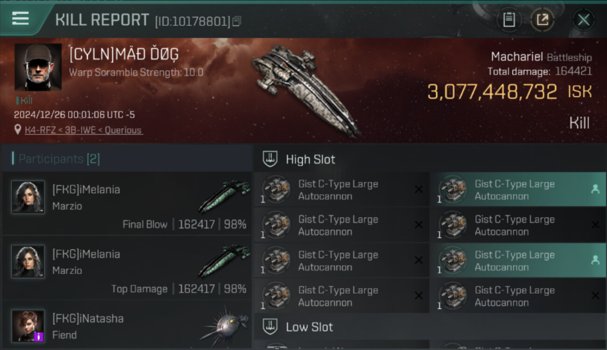607x350 pixels.
Task: Inspect the Machariel ship image
Action: tap(306, 89)
